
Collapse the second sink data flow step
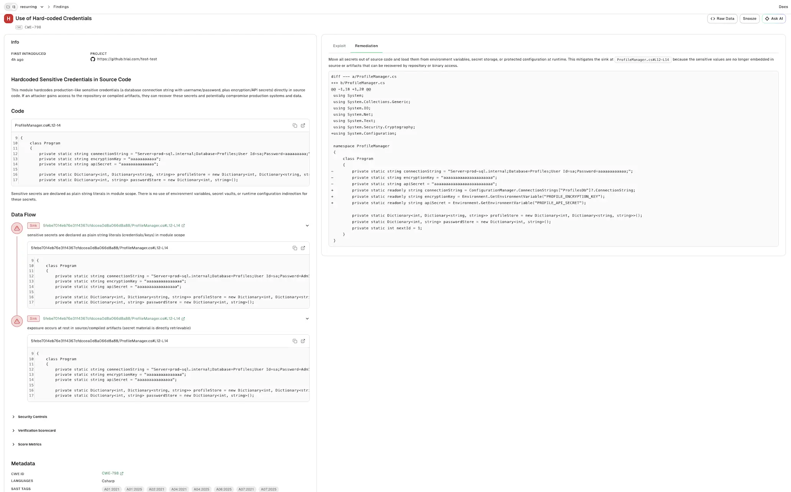(307, 319)
